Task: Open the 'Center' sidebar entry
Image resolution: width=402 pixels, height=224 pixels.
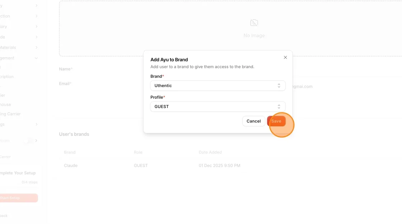Action: (5, 157)
